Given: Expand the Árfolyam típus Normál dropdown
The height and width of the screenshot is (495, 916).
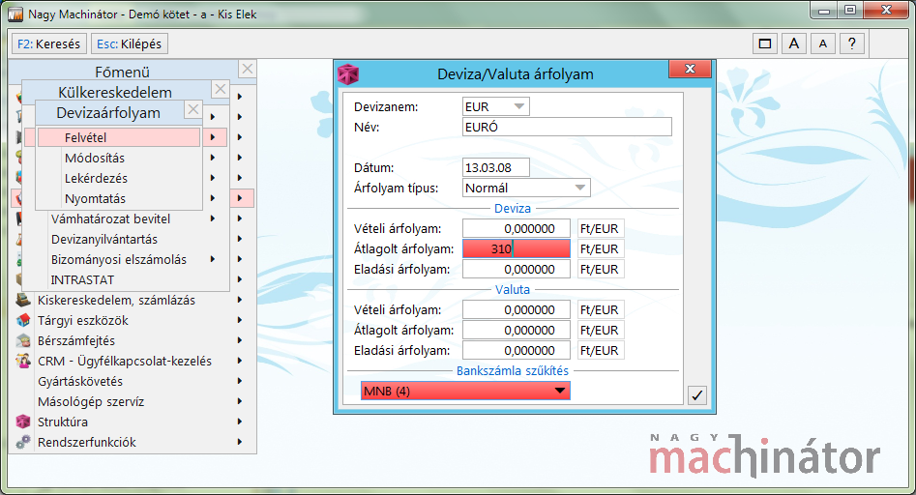Looking at the screenshot, I should [x=526, y=188].
